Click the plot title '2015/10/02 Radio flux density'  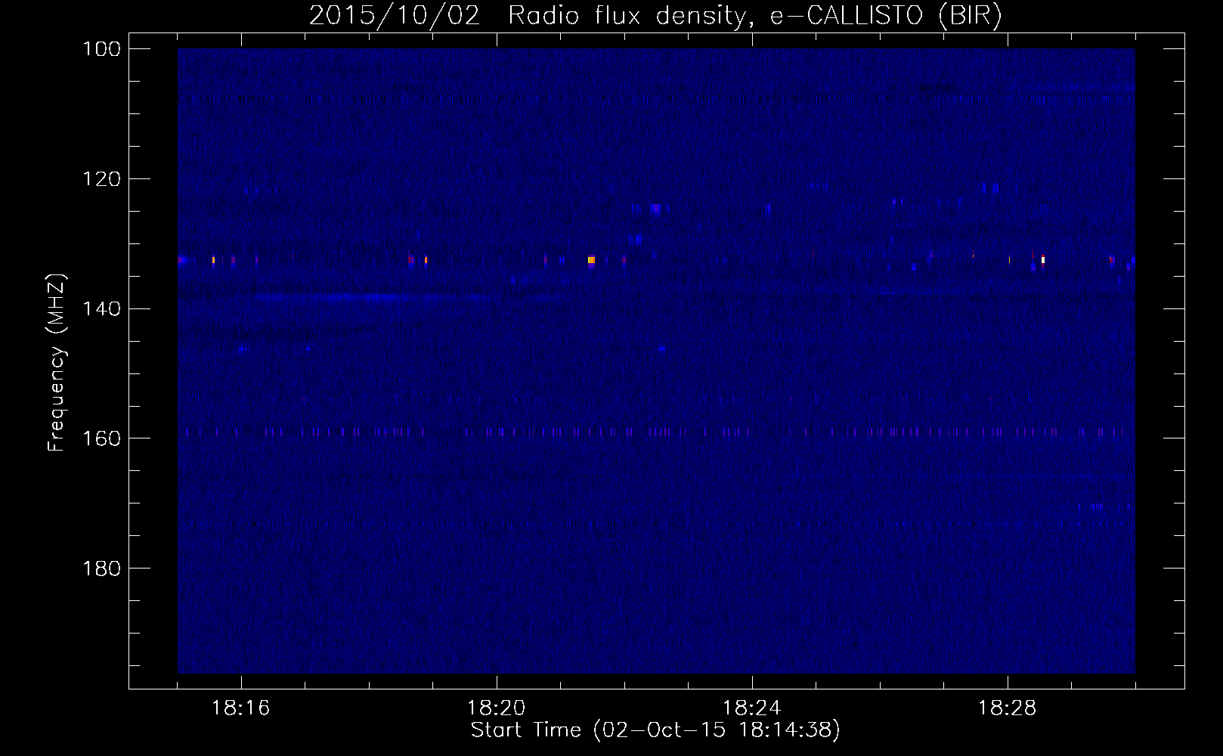527,17
